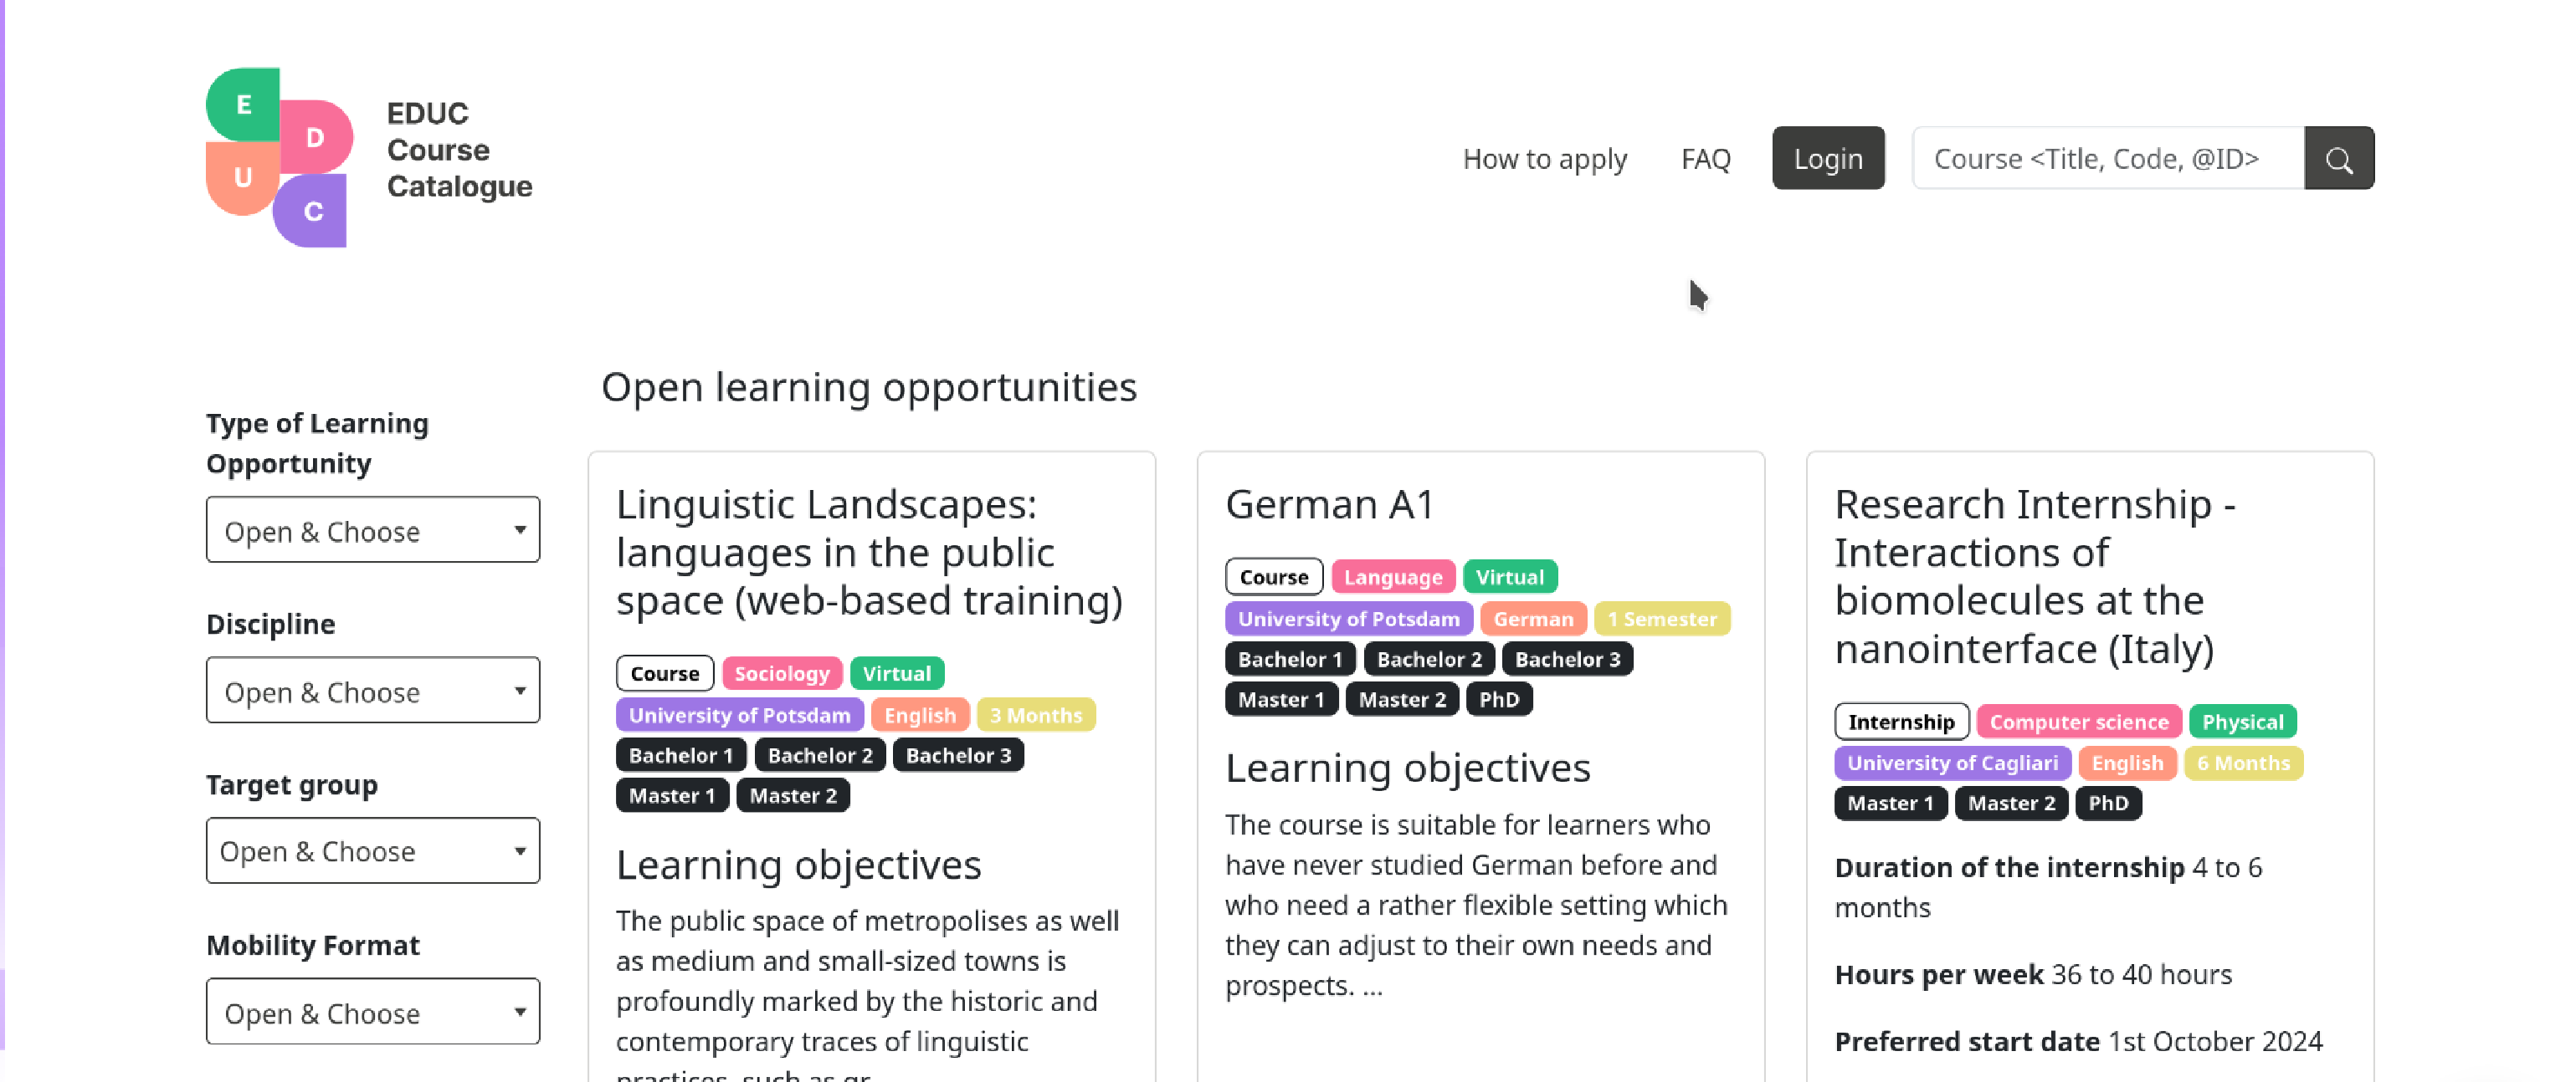Click the 6 Months duration tag
2576x1082 pixels.
pos(2243,763)
